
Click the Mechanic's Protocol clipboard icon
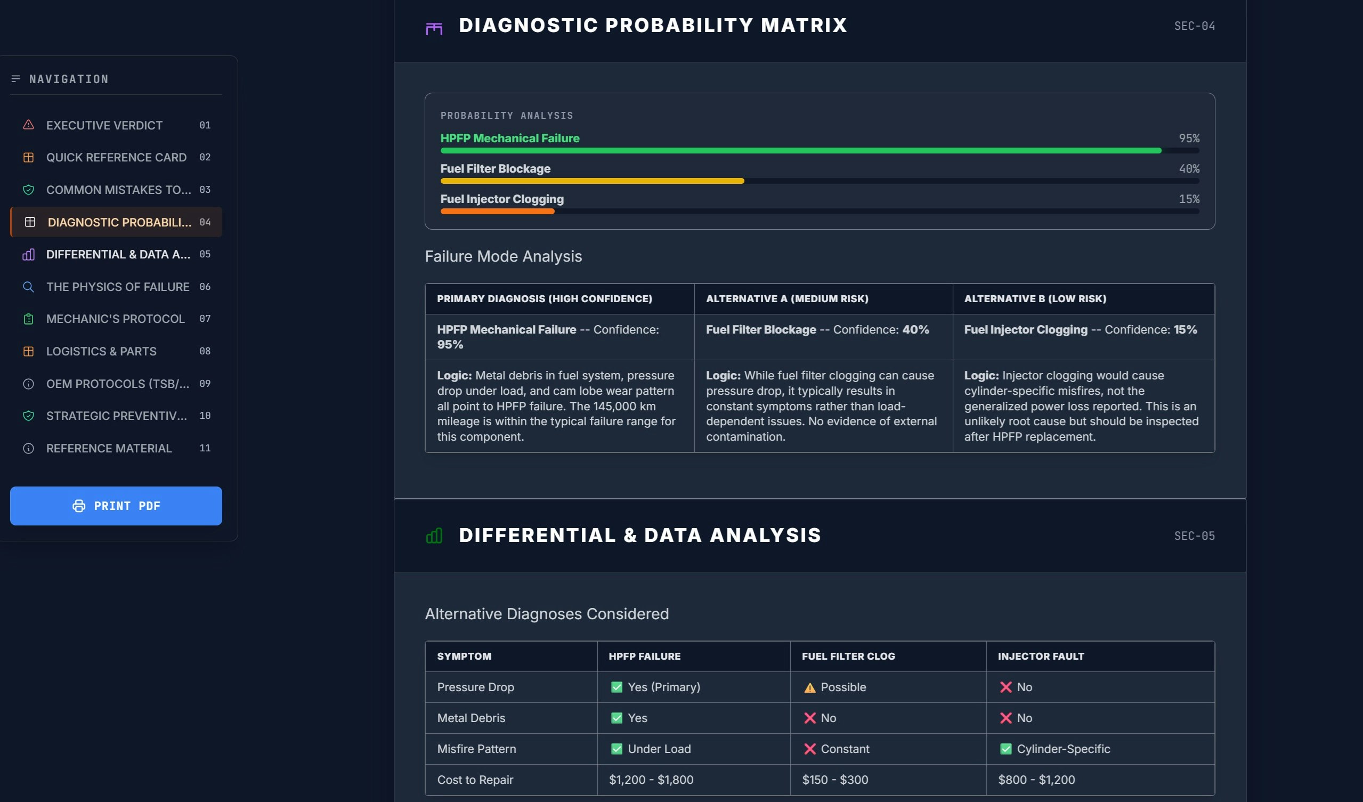29,319
